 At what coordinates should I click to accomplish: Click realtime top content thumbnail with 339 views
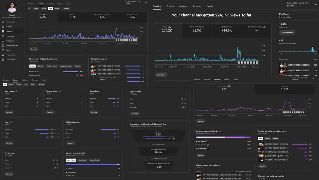pyautogui.click(x=283, y=65)
